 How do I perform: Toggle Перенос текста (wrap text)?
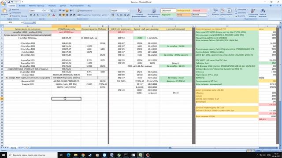(x=85, y=11)
